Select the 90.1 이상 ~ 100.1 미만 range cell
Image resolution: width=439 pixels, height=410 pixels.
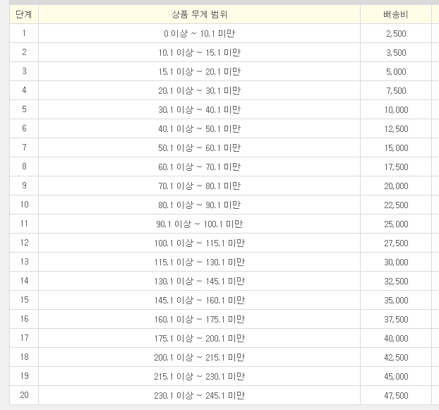pyautogui.click(x=199, y=224)
